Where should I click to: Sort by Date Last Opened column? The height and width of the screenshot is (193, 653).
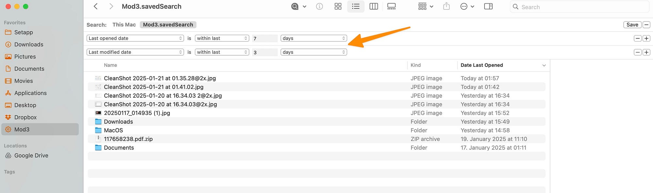pos(482,65)
